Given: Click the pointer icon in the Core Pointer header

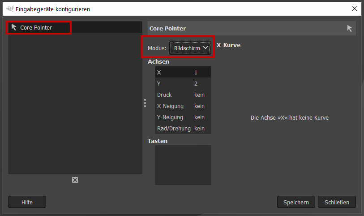Looking at the screenshot, I should [350, 28].
